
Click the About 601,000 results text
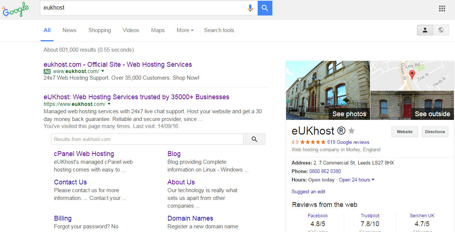coord(89,49)
